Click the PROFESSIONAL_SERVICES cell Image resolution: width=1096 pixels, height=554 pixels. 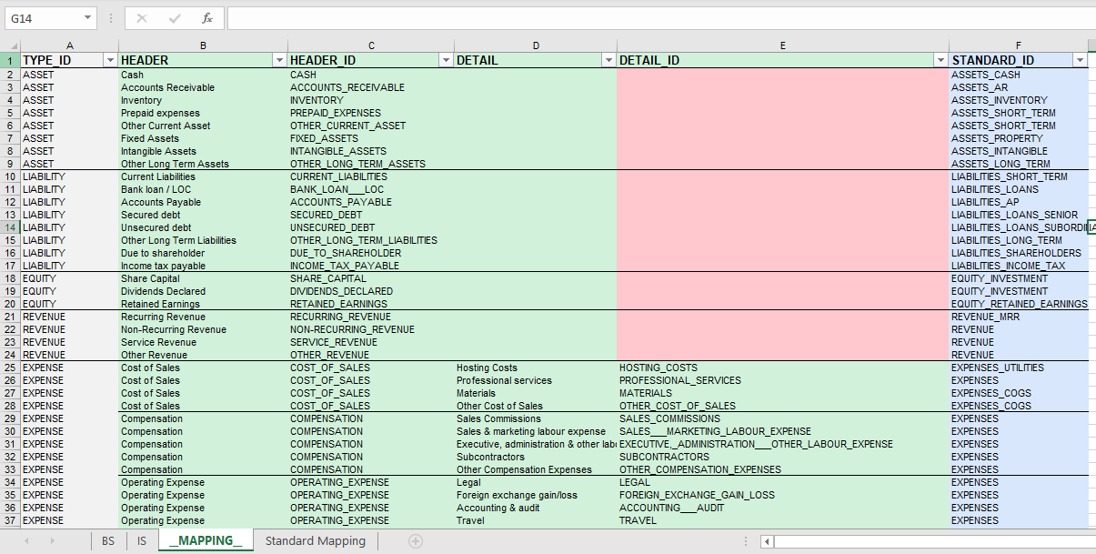pos(783,380)
